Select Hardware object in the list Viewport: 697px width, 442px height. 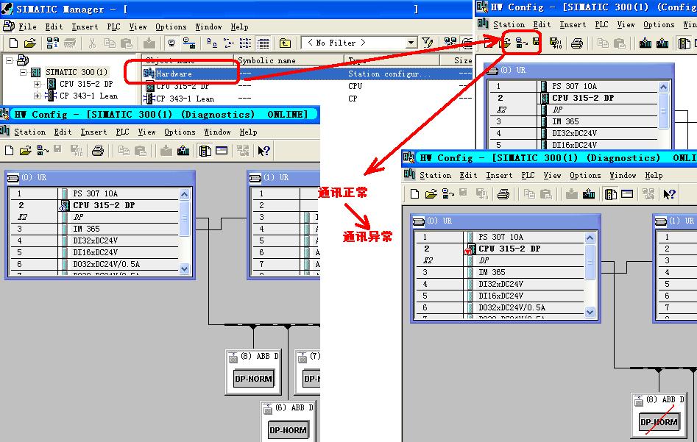[174, 74]
